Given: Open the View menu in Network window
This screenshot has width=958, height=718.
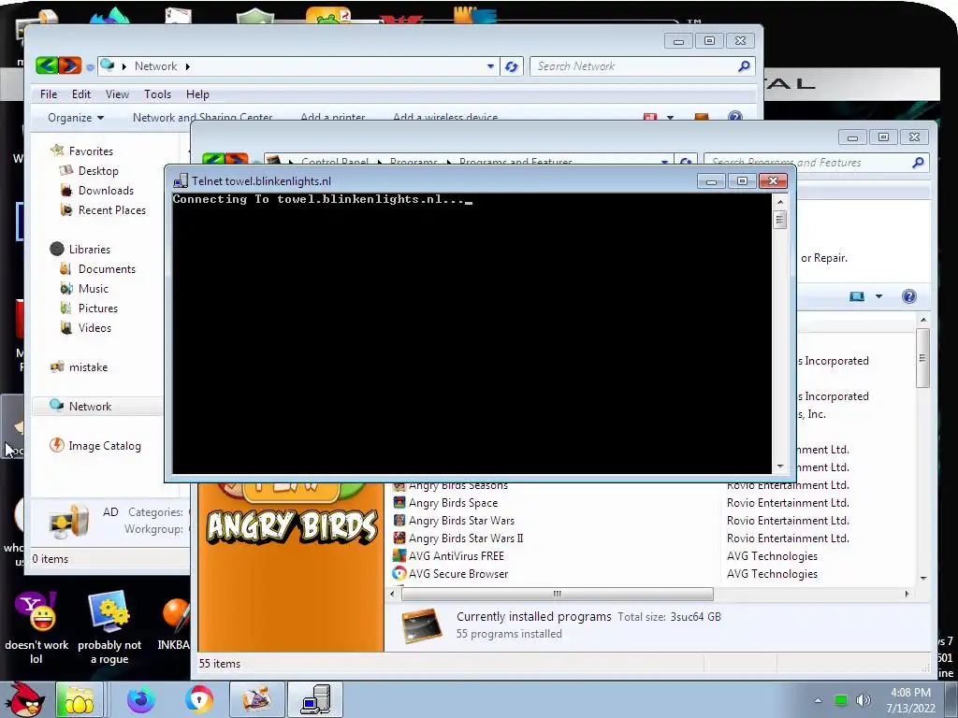Looking at the screenshot, I should pyautogui.click(x=117, y=94).
